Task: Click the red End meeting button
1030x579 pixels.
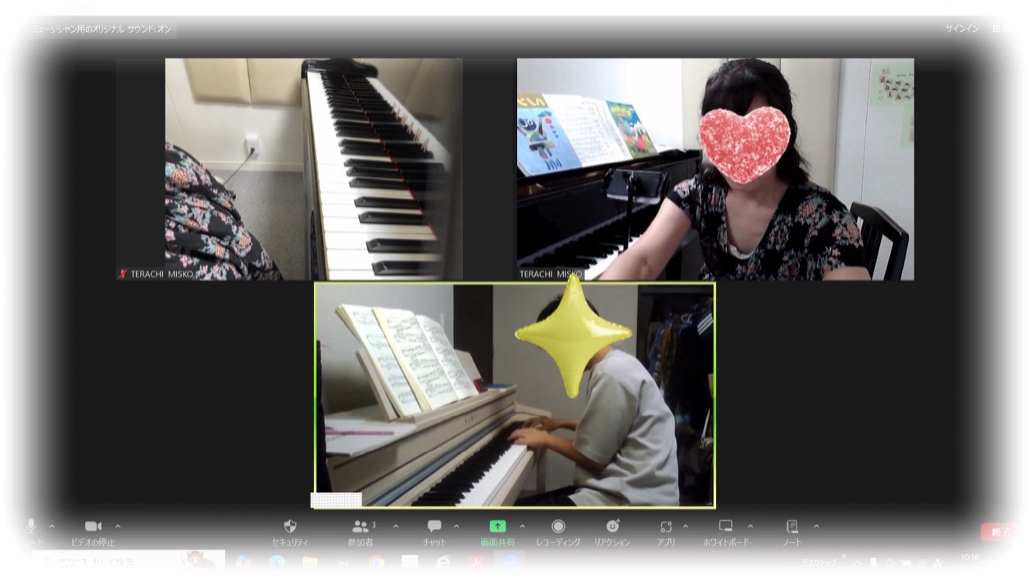Action: click(x=997, y=532)
